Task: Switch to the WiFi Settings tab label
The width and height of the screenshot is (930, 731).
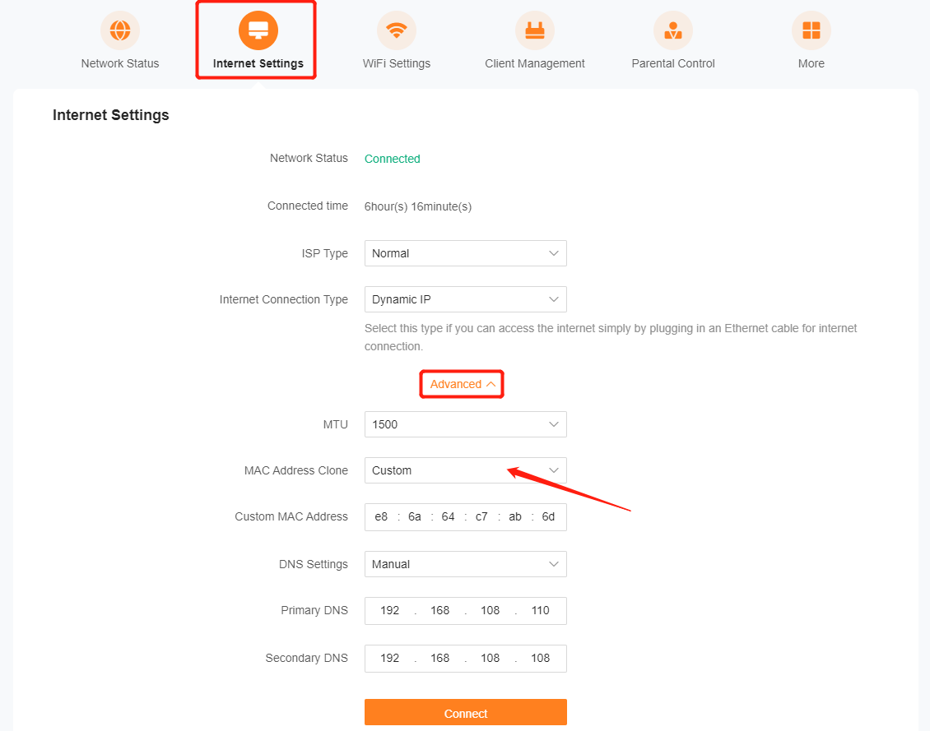Action: (397, 63)
